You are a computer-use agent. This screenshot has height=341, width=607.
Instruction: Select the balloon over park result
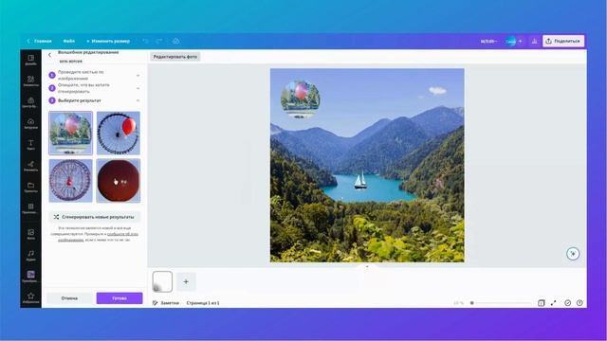[x=70, y=133]
